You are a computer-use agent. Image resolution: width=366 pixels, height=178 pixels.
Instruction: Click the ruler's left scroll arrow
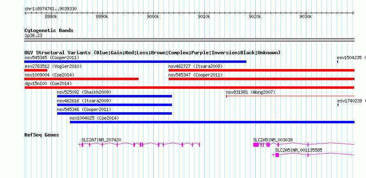[x=25, y=13]
